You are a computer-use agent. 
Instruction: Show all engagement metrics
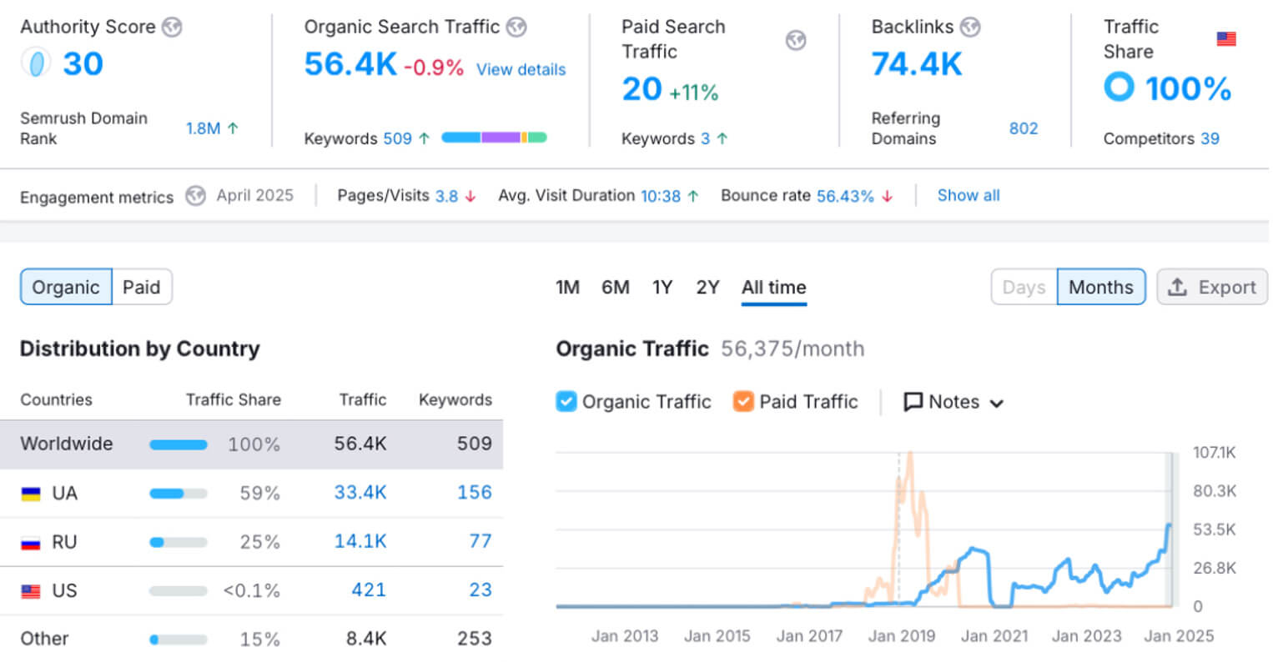pyautogui.click(x=968, y=196)
